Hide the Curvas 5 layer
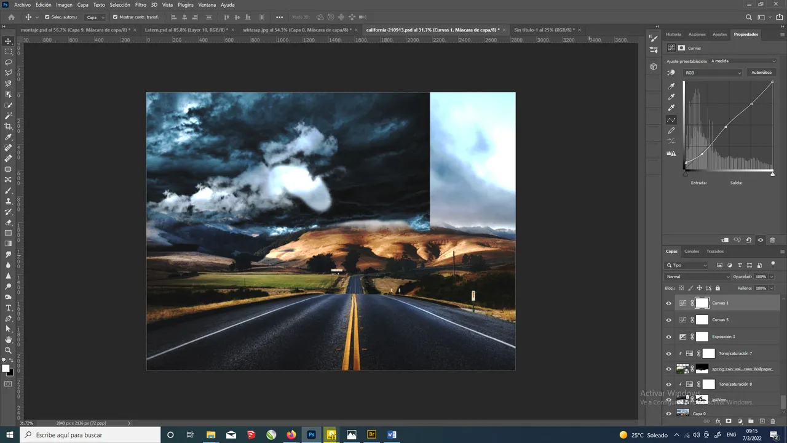Image resolution: width=787 pixels, height=443 pixels. 669,320
